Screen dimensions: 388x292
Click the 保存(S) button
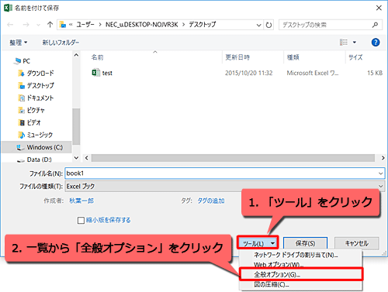point(305,243)
